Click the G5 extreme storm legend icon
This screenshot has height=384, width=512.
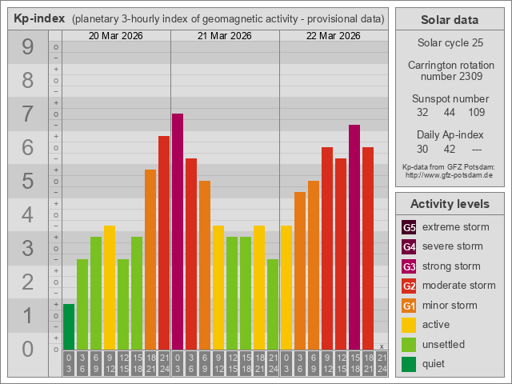409,227
